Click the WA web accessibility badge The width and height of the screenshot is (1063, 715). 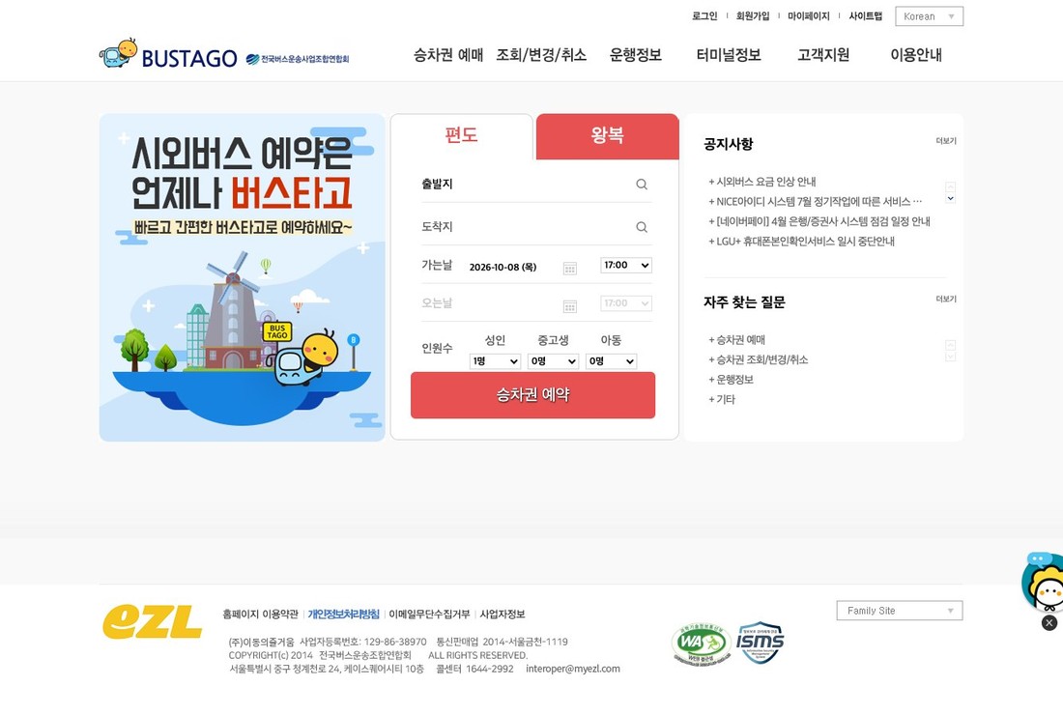(702, 643)
